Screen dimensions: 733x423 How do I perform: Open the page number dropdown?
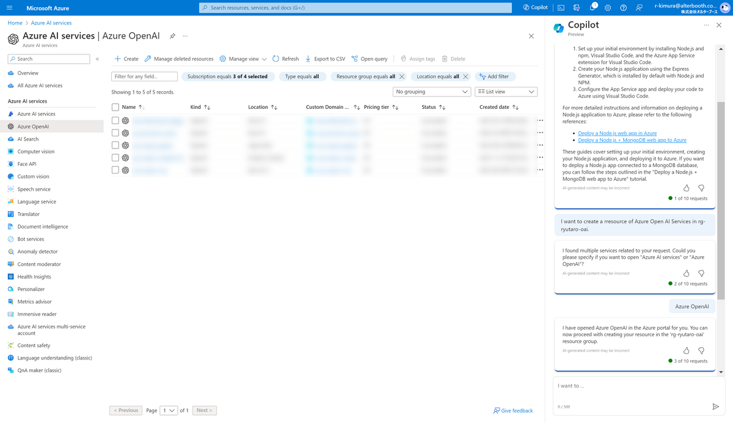pyautogui.click(x=169, y=410)
